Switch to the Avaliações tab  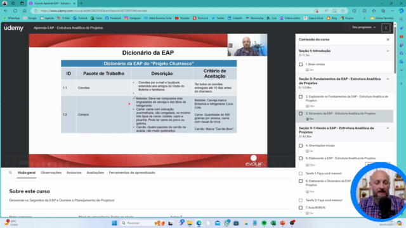click(x=95, y=173)
